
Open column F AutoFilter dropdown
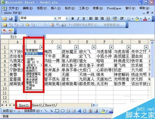pyautogui.click(x=111, y=47)
